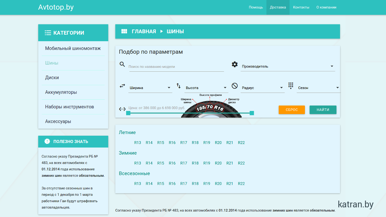Open the Сезон dropdown list

[318, 88]
